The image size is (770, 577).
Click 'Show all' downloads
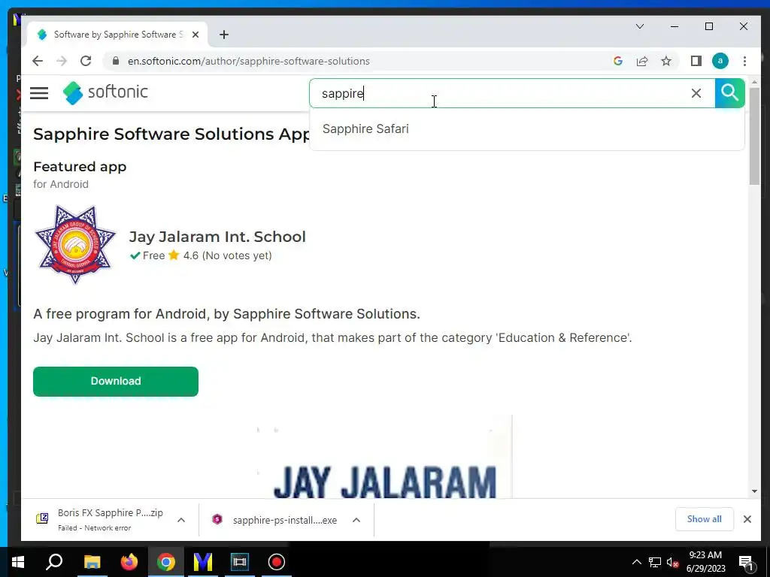(x=704, y=519)
